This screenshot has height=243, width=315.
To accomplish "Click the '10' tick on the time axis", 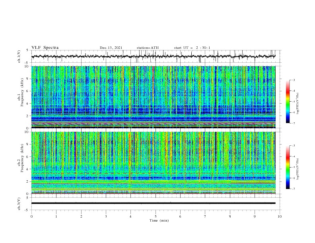I will pos(280,216).
